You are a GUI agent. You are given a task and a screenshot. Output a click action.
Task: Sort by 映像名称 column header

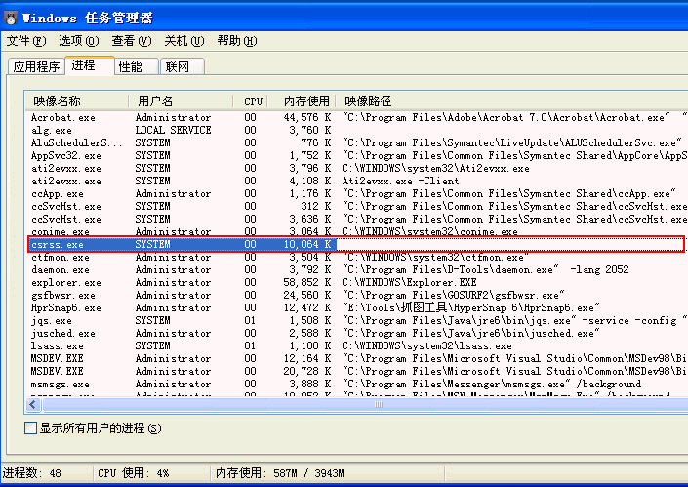77,101
